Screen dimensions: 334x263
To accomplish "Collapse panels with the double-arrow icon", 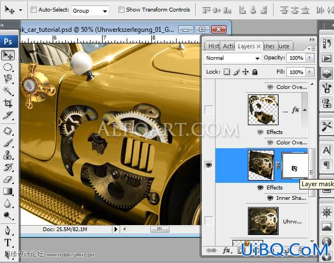I will [x=312, y=40].
